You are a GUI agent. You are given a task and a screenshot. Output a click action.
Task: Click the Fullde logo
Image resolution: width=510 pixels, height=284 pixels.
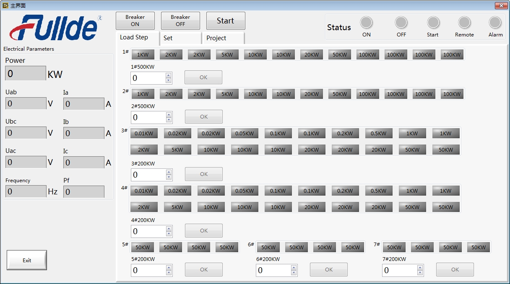pyautogui.click(x=56, y=28)
